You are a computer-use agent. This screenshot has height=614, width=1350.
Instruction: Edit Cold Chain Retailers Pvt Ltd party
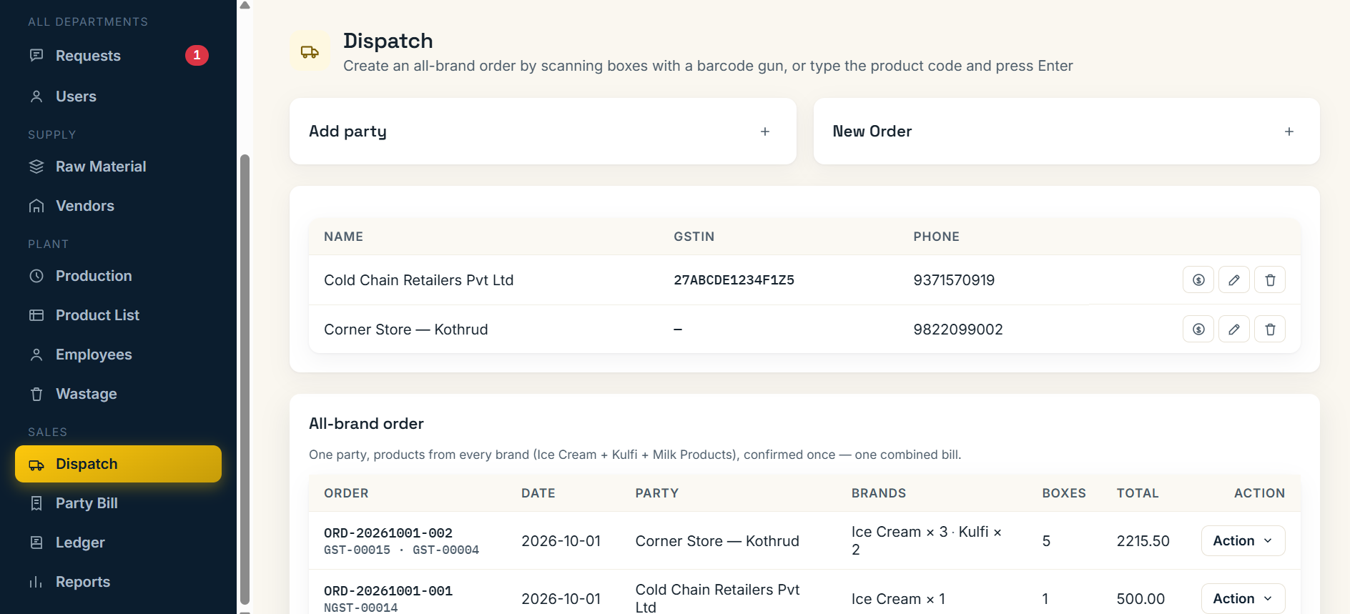coord(1234,280)
